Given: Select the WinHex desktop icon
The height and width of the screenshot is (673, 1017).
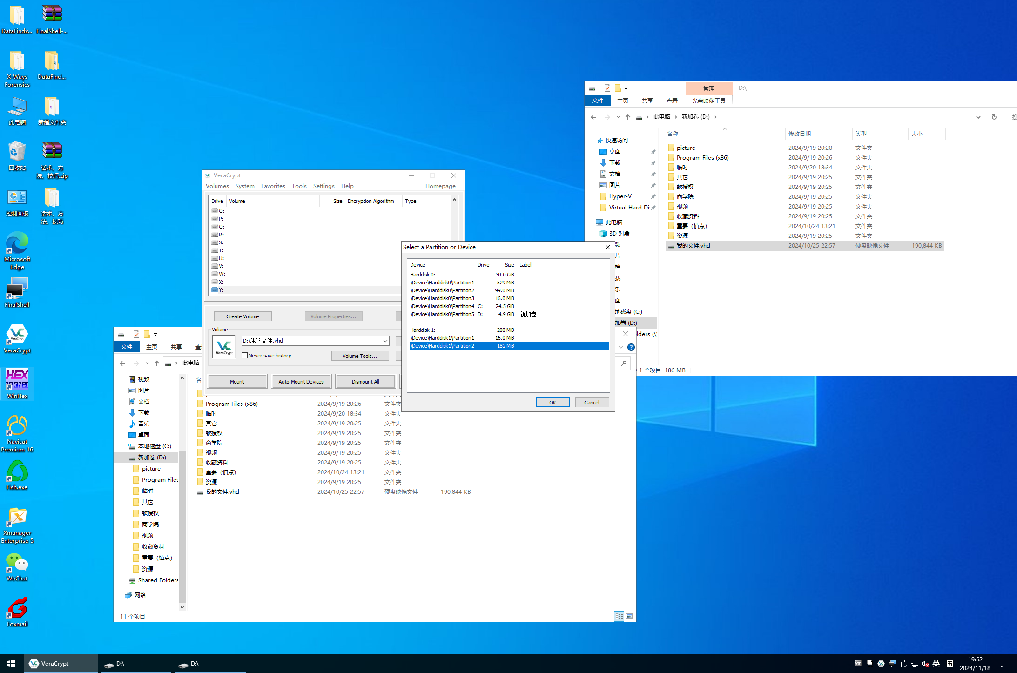Looking at the screenshot, I should 17,384.
